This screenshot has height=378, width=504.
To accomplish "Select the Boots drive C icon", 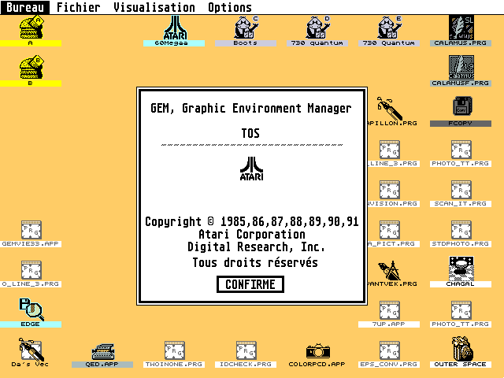I will pyautogui.click(x=246, y=28).
